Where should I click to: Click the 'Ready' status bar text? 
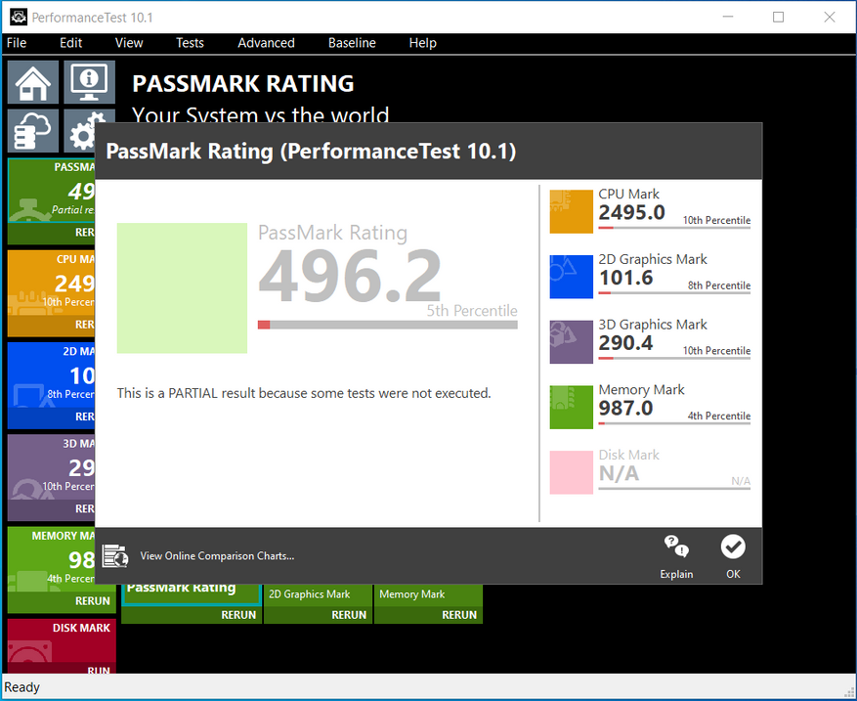point(21,686)
